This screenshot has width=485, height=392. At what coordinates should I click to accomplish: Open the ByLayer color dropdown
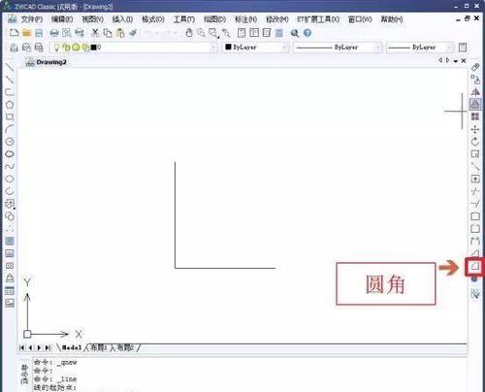(x=255, y=48)
